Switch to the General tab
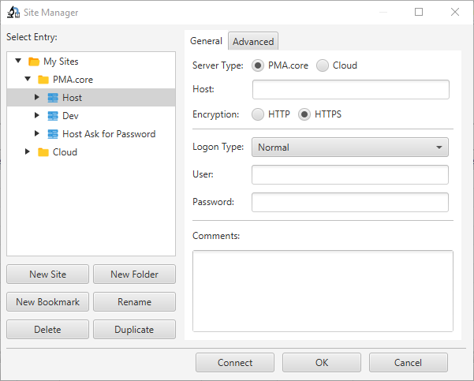 point(206,41)
